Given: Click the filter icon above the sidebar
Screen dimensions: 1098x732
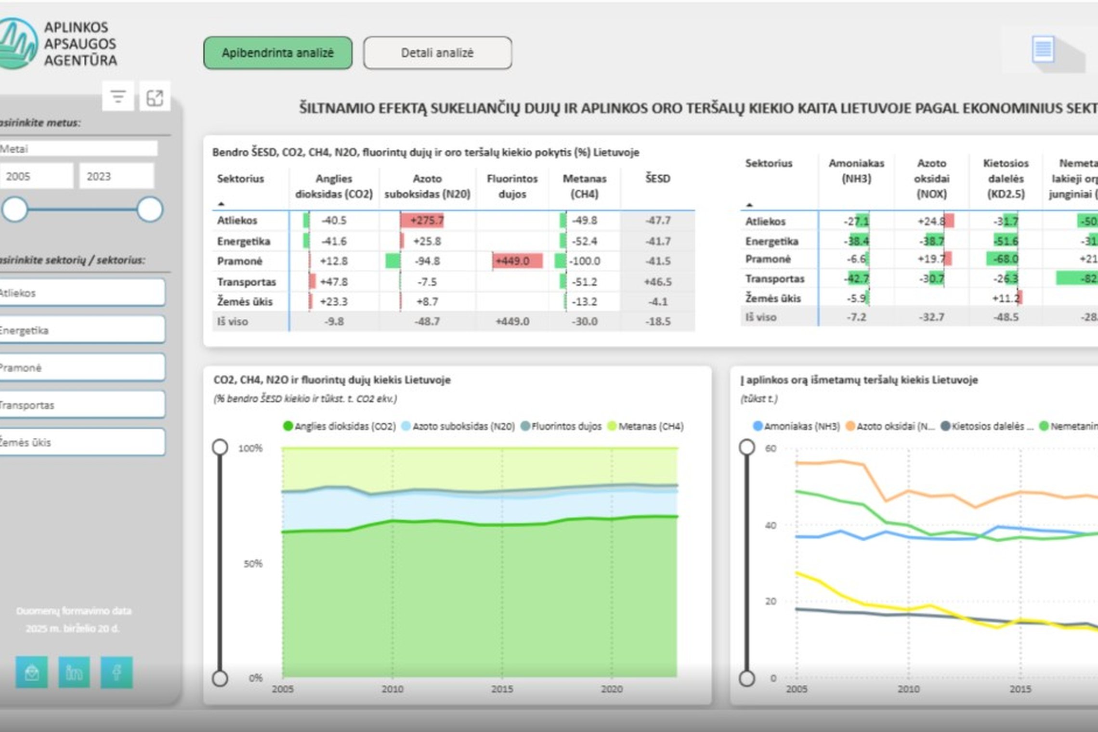Looking at the screenshot, I should click(x=118, y=97).
